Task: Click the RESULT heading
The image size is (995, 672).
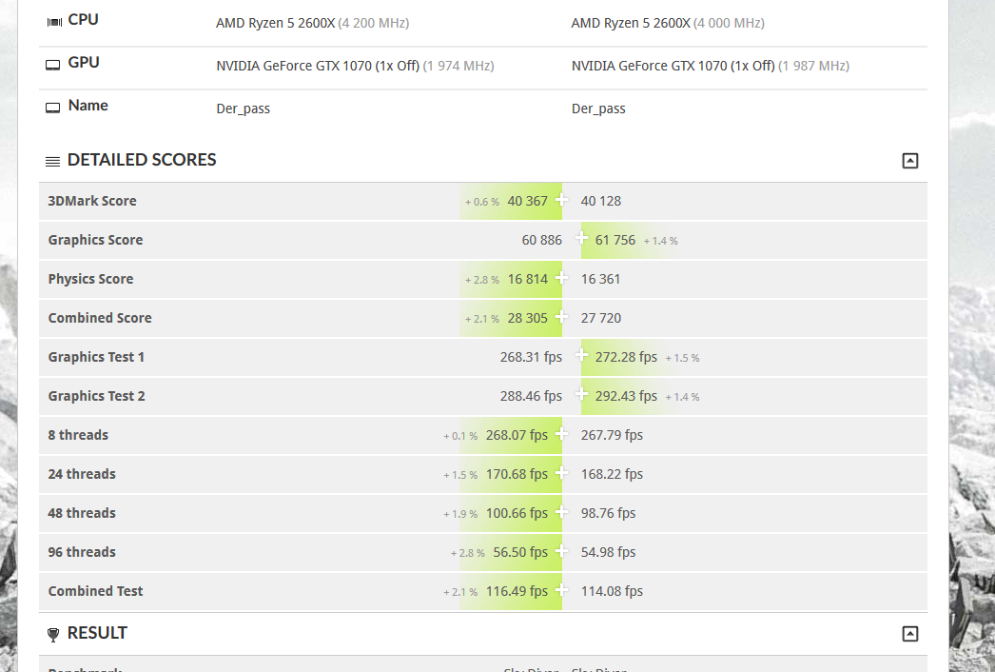Action: pos(97,633)
